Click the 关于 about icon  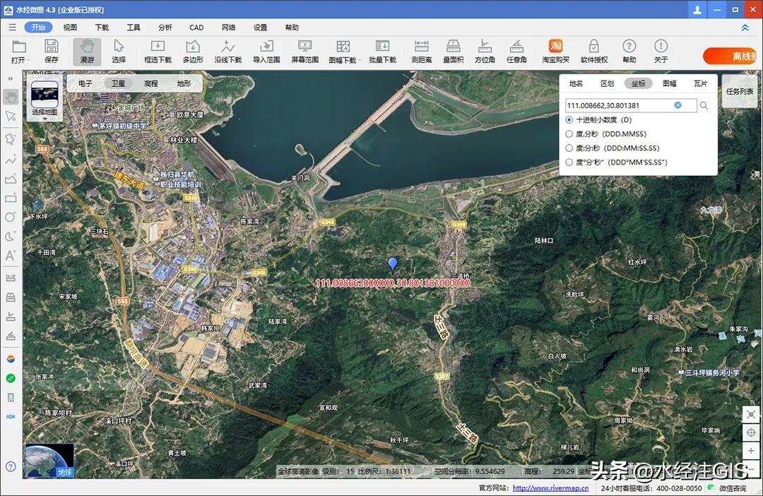[x=661, y=46]
